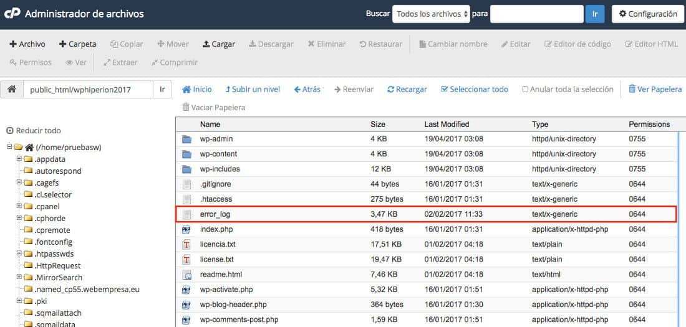This screenshot has width=686, height=327.
Task: Click Cargar to upload files
Action: (x=219, y=44)
